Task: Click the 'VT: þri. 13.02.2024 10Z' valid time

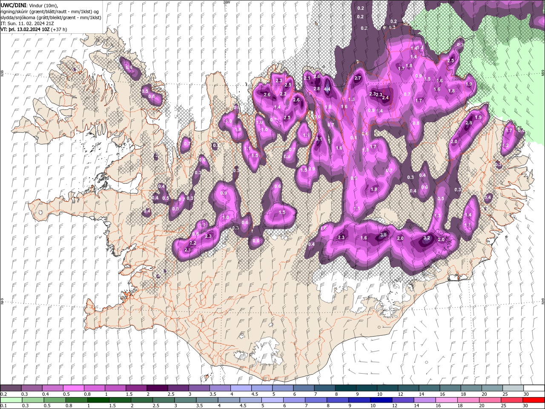Action: click(x=25, y=29)
